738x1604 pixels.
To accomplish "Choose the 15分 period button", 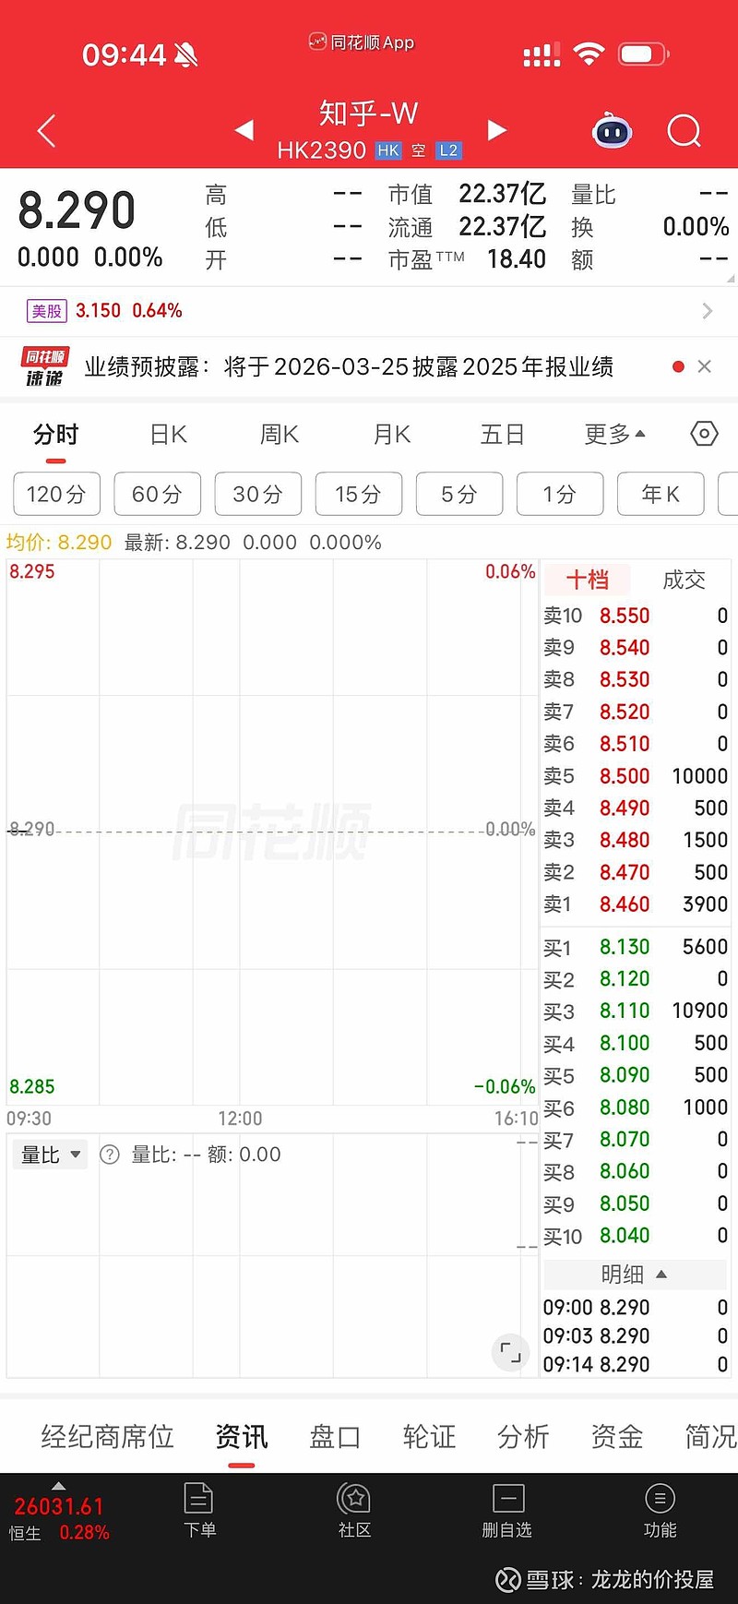I will click(x=358, y=494).
